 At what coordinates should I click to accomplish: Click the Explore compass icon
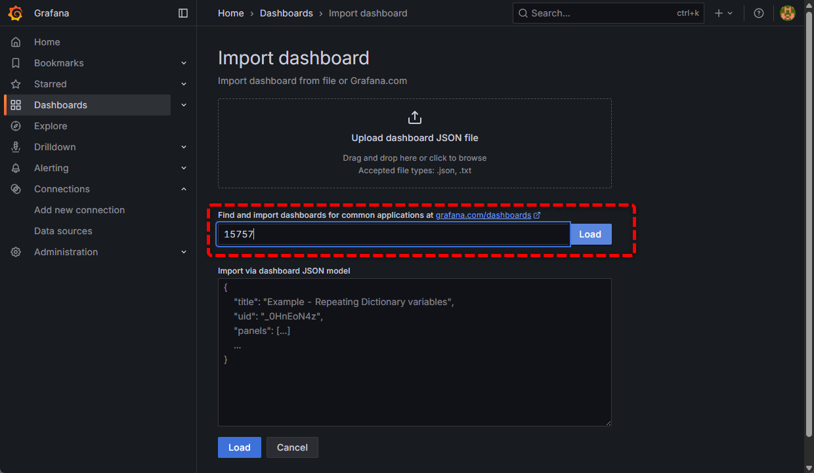16,126
